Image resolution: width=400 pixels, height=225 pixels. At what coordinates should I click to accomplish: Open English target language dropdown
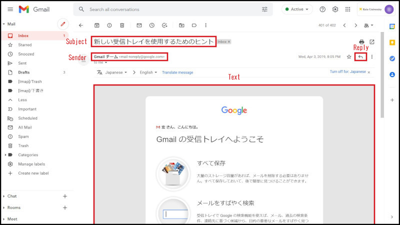click(148, 72)
